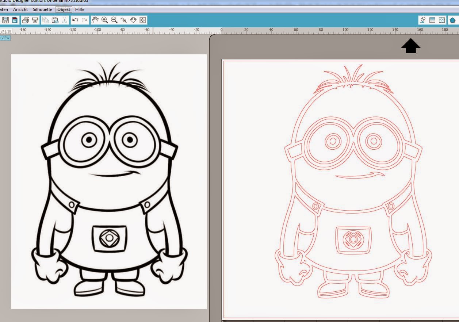
Task: Click the Cut scissors icon
Action: point(64,20)
